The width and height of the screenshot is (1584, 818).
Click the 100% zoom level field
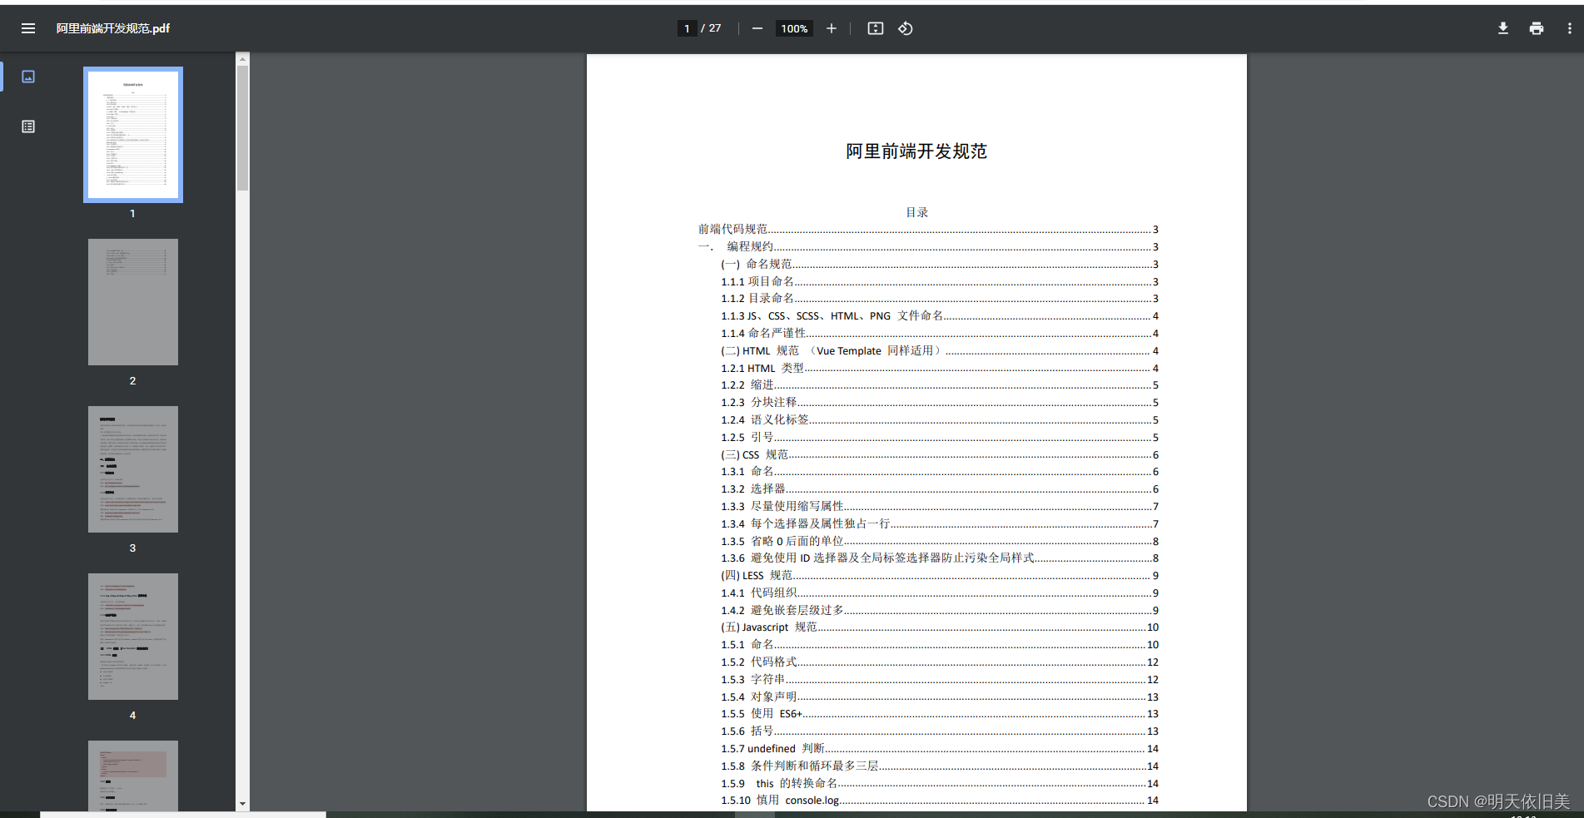pyautogui.click(x=794, y=28)
